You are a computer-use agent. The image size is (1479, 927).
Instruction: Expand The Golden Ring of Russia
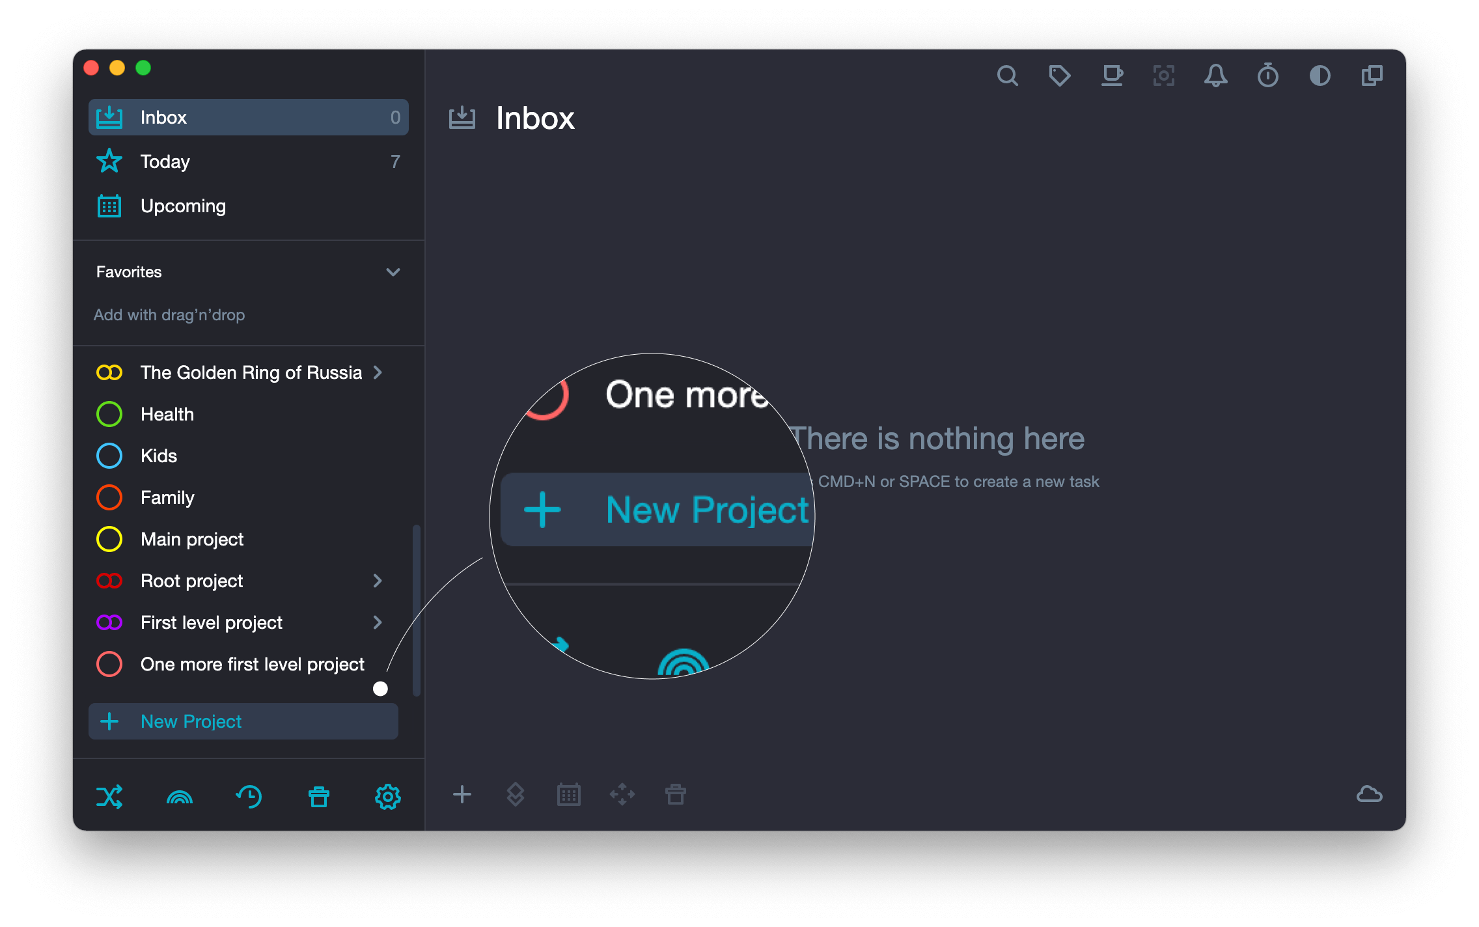point(378,372)
